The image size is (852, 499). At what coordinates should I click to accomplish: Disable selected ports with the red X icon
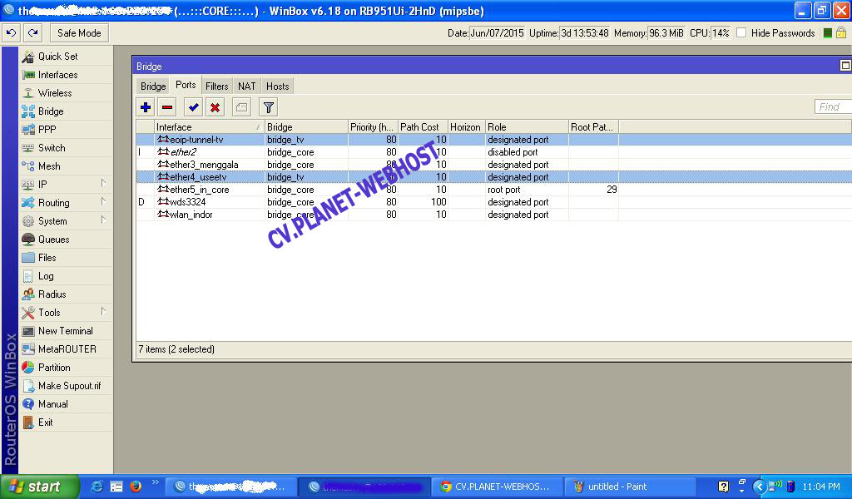(215, 107)
